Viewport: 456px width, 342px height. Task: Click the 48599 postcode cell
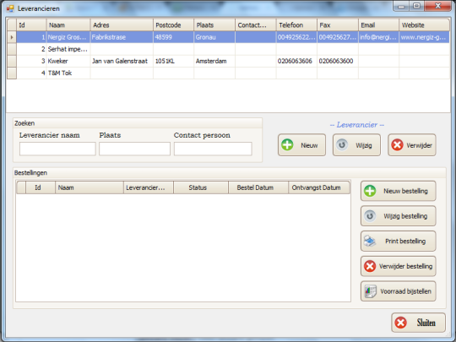[x=174, y=37]
